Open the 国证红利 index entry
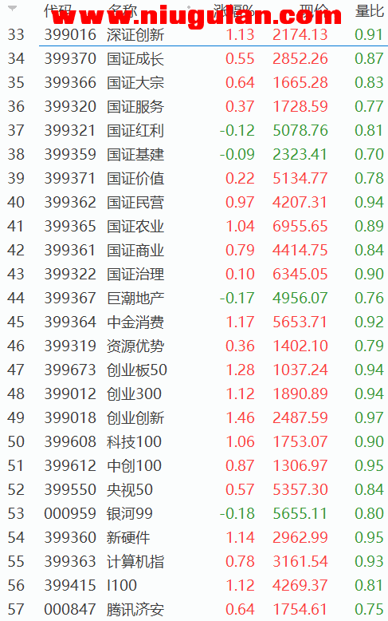 tap(194, 130)
